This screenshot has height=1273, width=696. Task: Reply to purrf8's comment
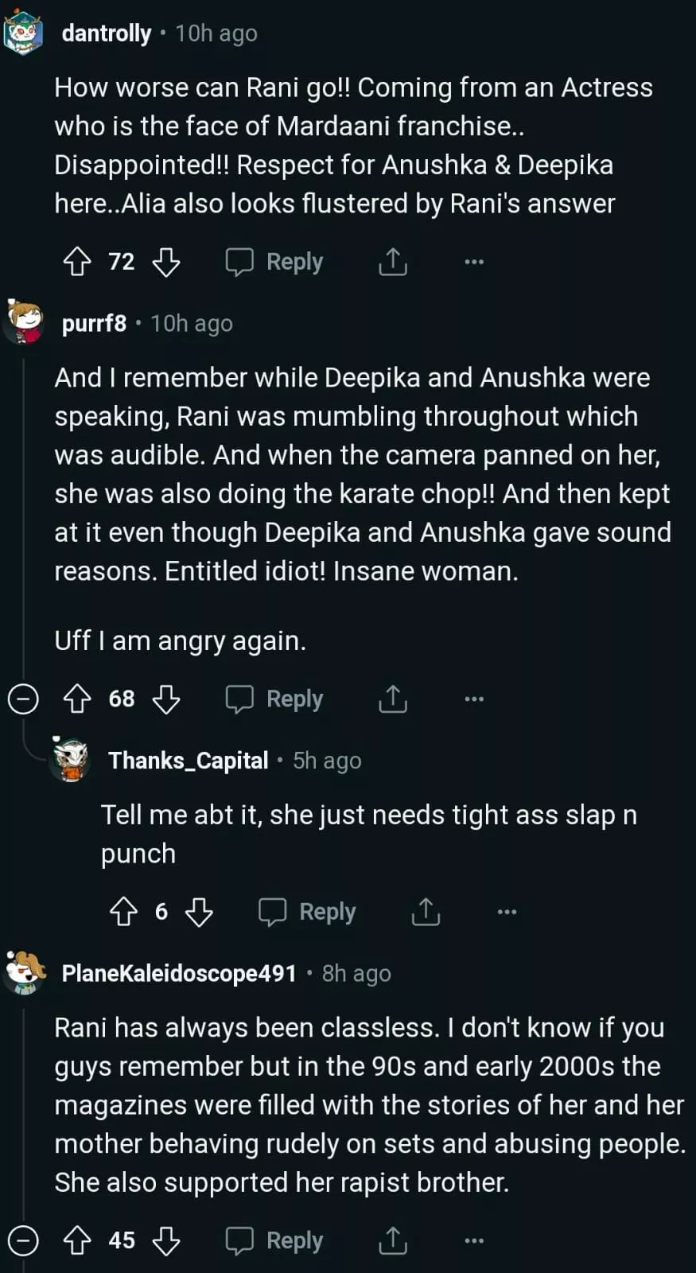point(274,699)
